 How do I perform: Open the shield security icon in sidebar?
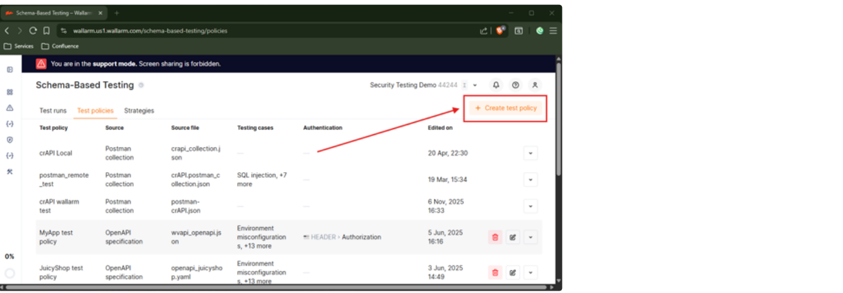pyautogui.click(x=10, y=140)
